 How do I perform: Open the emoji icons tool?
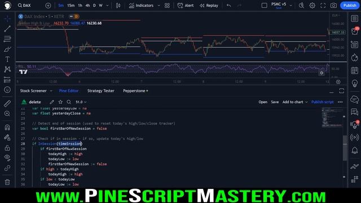7,90
